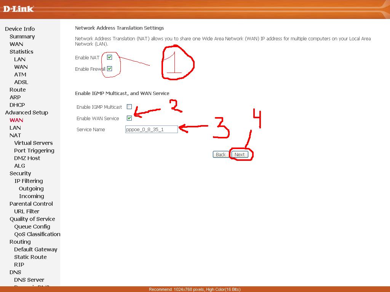Enable IGMP Multicast checkbox

coord(129,107)
